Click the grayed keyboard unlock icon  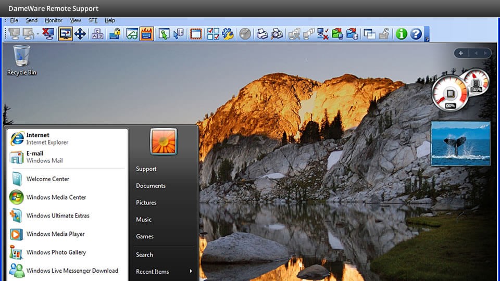point(384,34)
